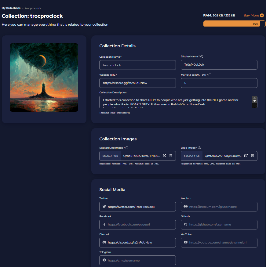266x267 pixels.
Task: Click the Twitter bird icon
Action: (104, 207)
